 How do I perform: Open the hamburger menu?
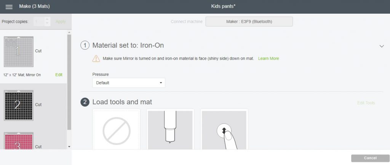tap(9, 7)
